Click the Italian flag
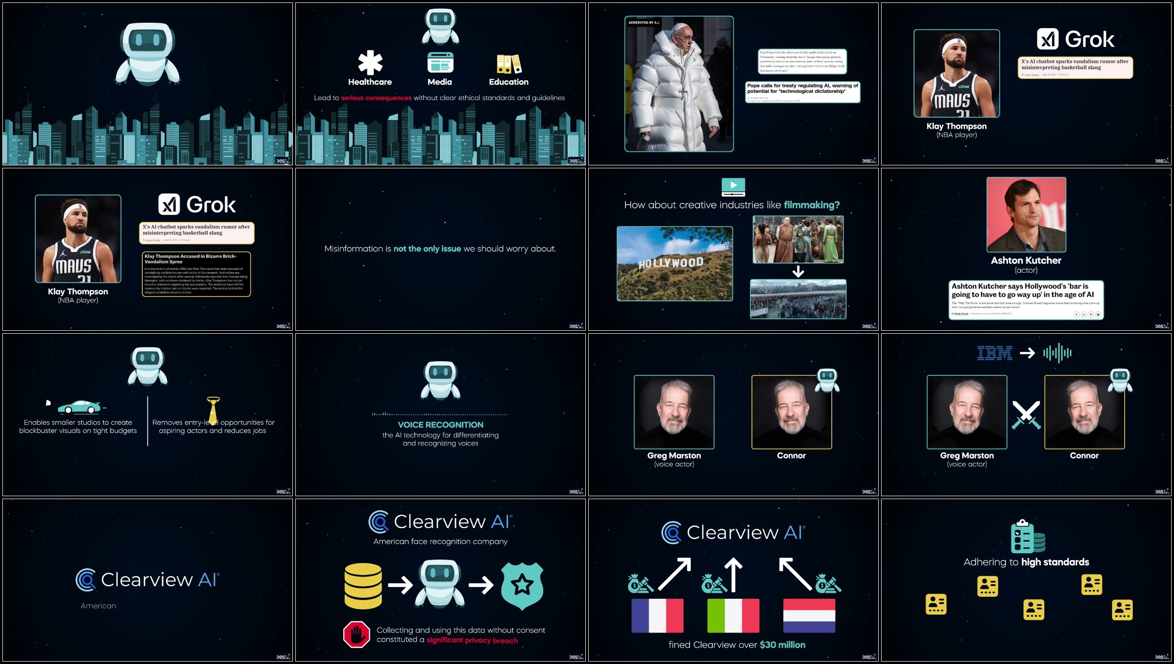 [x=732, y=615]
